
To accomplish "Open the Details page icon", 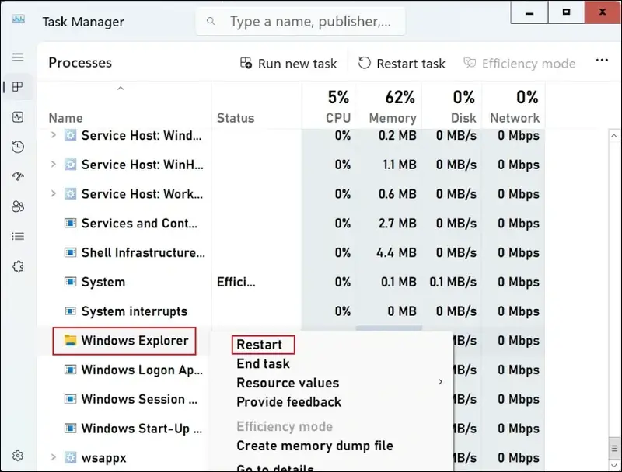I will pos(18,236).
